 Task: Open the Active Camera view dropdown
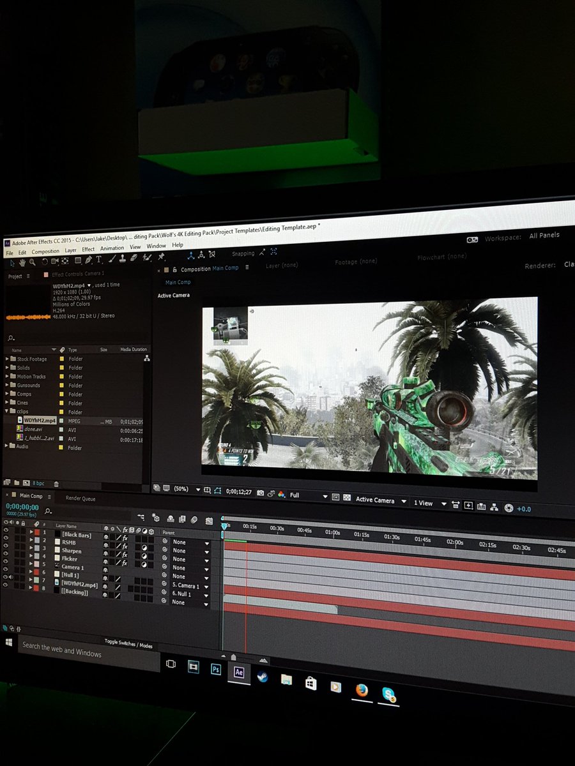[381, 500]
